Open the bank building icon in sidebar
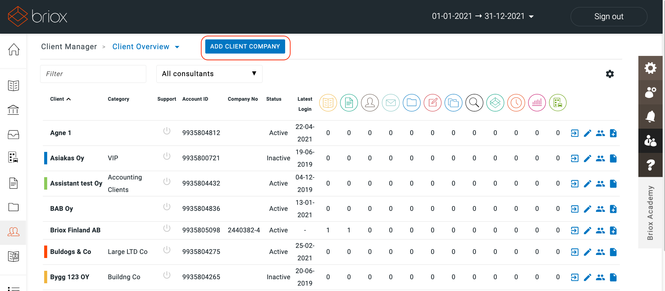This screenshot has width=665, height=291. [13, 110]
